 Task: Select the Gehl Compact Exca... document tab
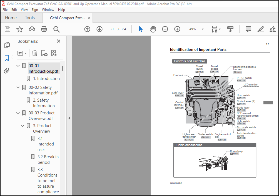pos(68,18)
